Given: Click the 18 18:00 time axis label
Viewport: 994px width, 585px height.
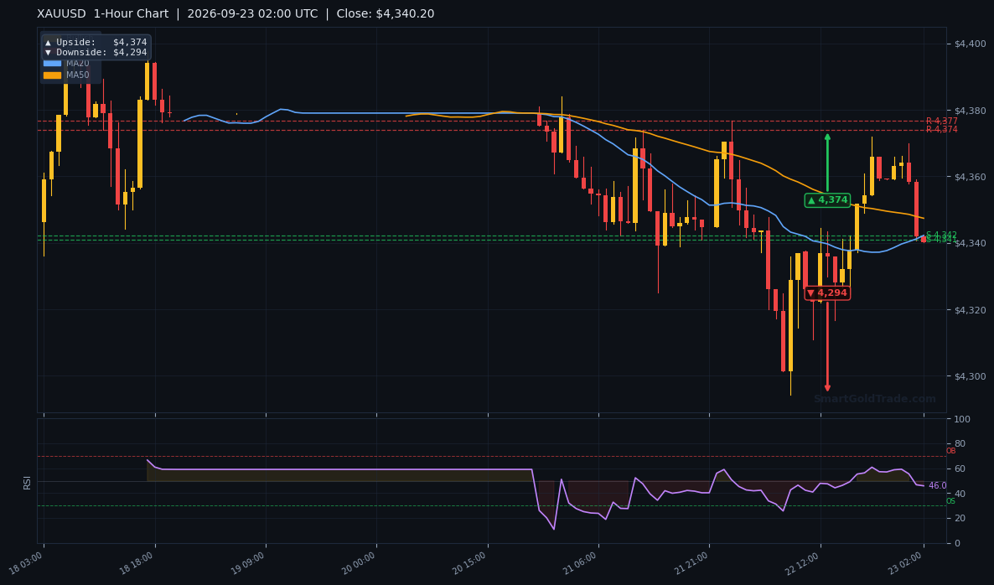Looking at the screenshot, I should tap(137, 562).
